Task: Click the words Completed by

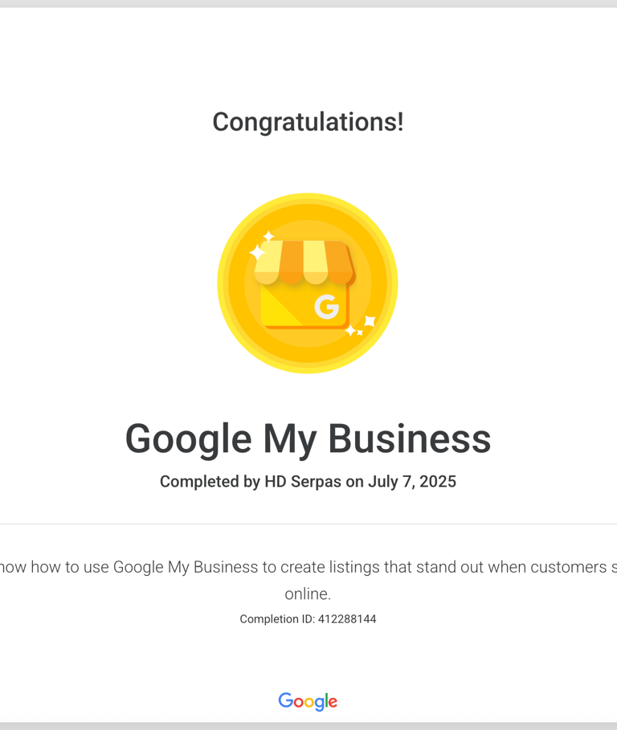Action: pyautogui.click(x=210, y=481)
